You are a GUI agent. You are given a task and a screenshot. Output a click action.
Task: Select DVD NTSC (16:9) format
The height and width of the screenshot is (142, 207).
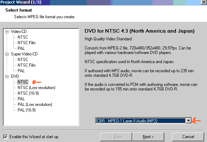coord(28,93)
